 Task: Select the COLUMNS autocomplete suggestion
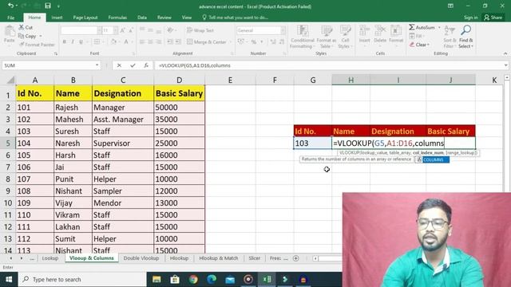click(433, 159)
